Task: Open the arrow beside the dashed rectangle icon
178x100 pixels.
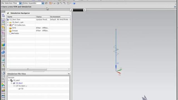Action: [71, 3]
